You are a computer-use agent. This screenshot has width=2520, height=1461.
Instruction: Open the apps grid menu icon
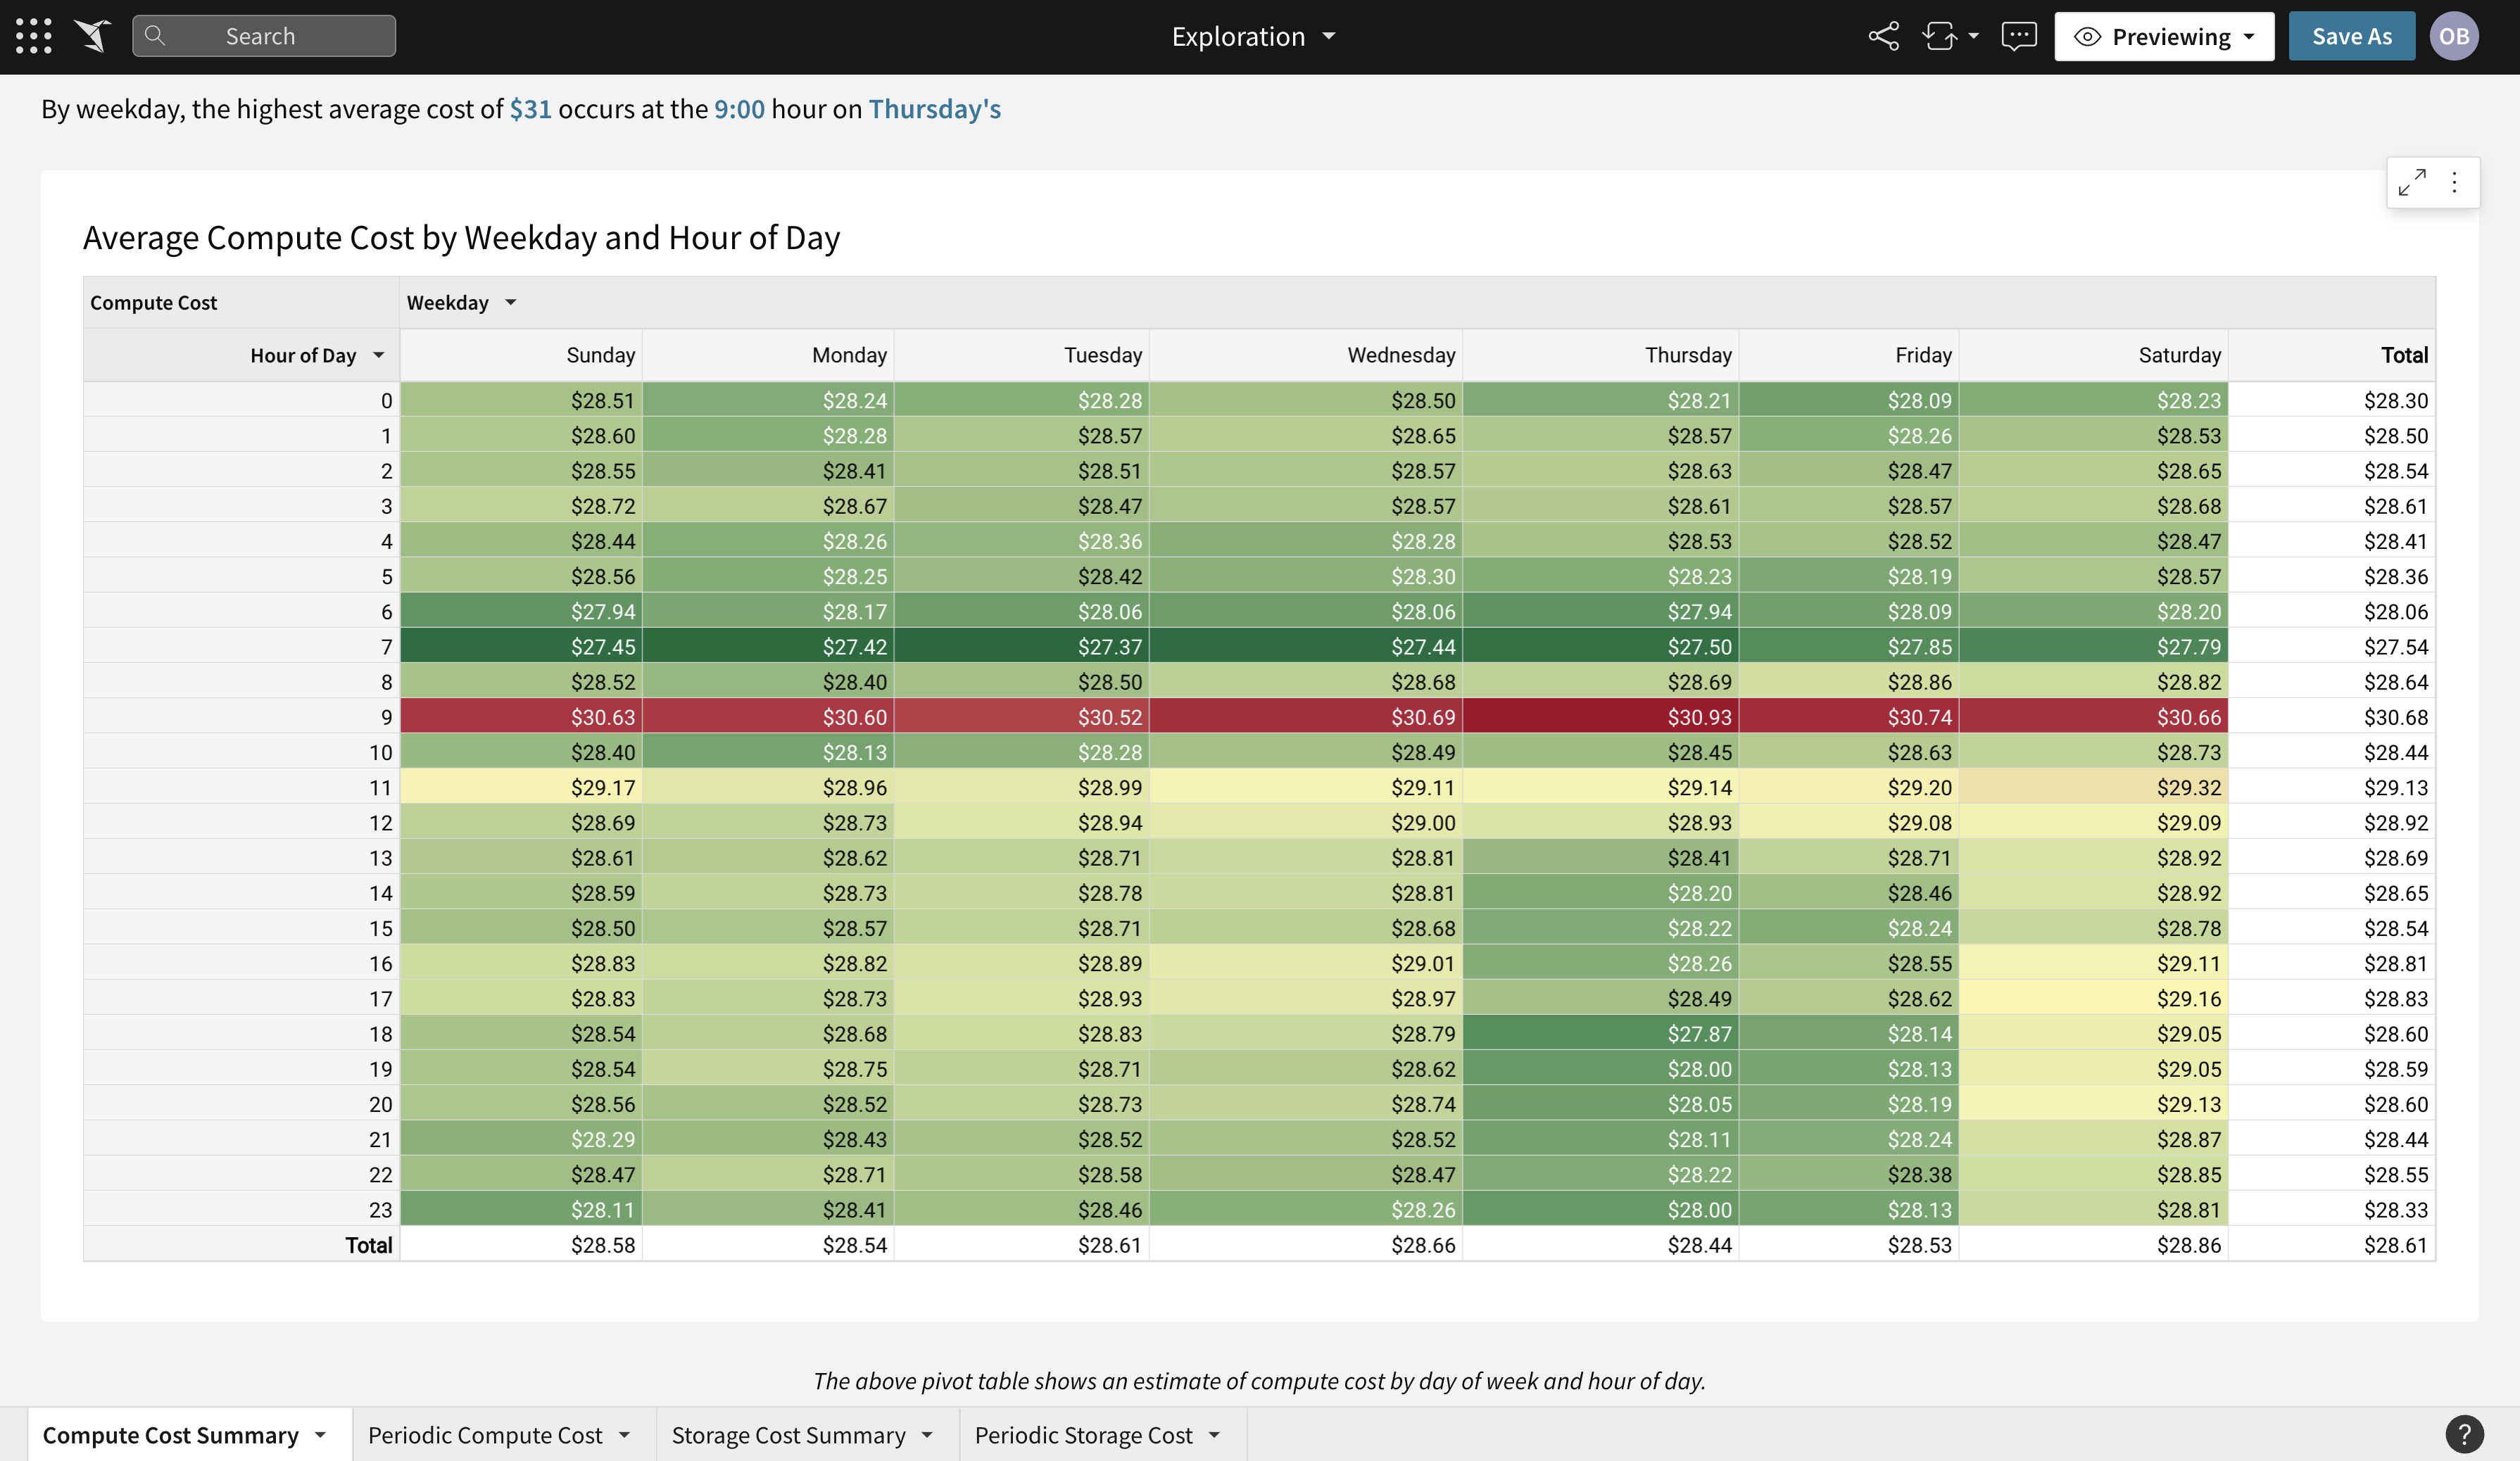pyautogui.click(x=34, y=36)
